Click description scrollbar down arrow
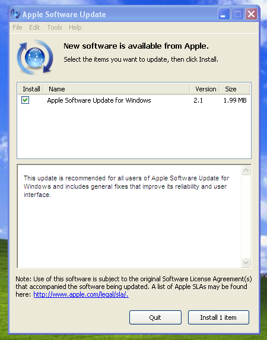267x340 pixels. 246,263
